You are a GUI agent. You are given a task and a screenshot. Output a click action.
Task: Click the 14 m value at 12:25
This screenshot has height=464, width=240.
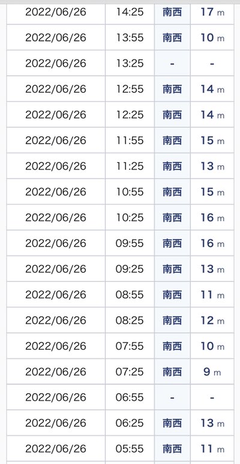[212, 115]
